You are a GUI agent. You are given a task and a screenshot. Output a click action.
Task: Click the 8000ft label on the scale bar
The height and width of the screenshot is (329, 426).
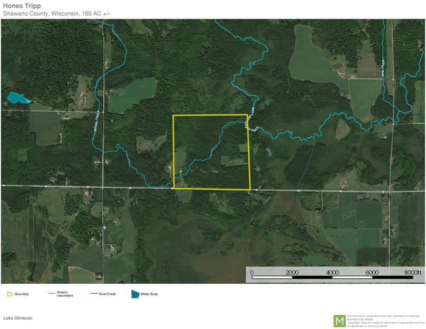413,272
